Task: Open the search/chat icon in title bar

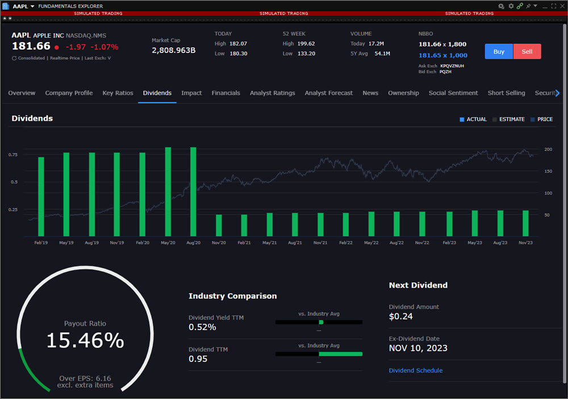Action: tap(501, 6)
